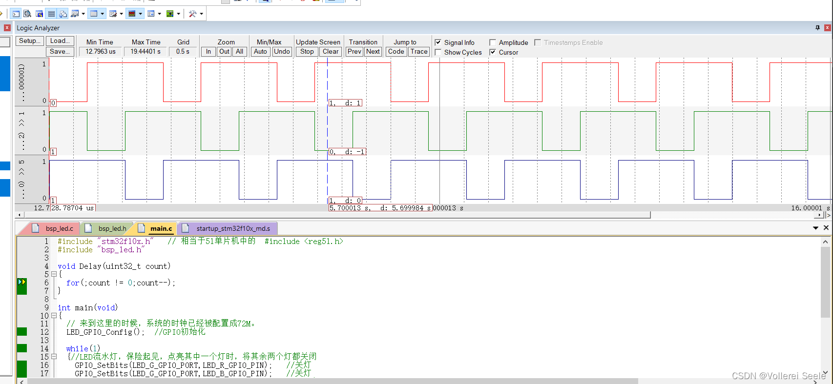Image resolution: width=833 pixels, height=384 pixels.
Task: Go to Next transition
Action: (x=373, y=51)
